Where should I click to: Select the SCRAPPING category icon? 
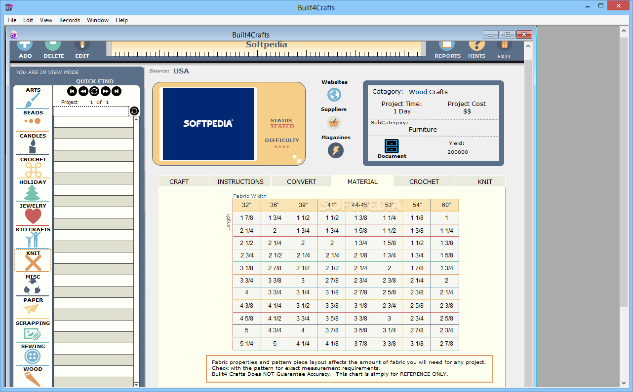[x=32, y=334]
